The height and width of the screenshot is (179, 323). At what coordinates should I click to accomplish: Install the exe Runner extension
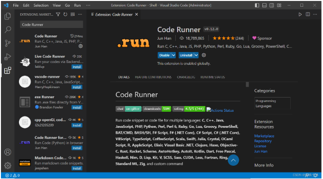point(77,107)
